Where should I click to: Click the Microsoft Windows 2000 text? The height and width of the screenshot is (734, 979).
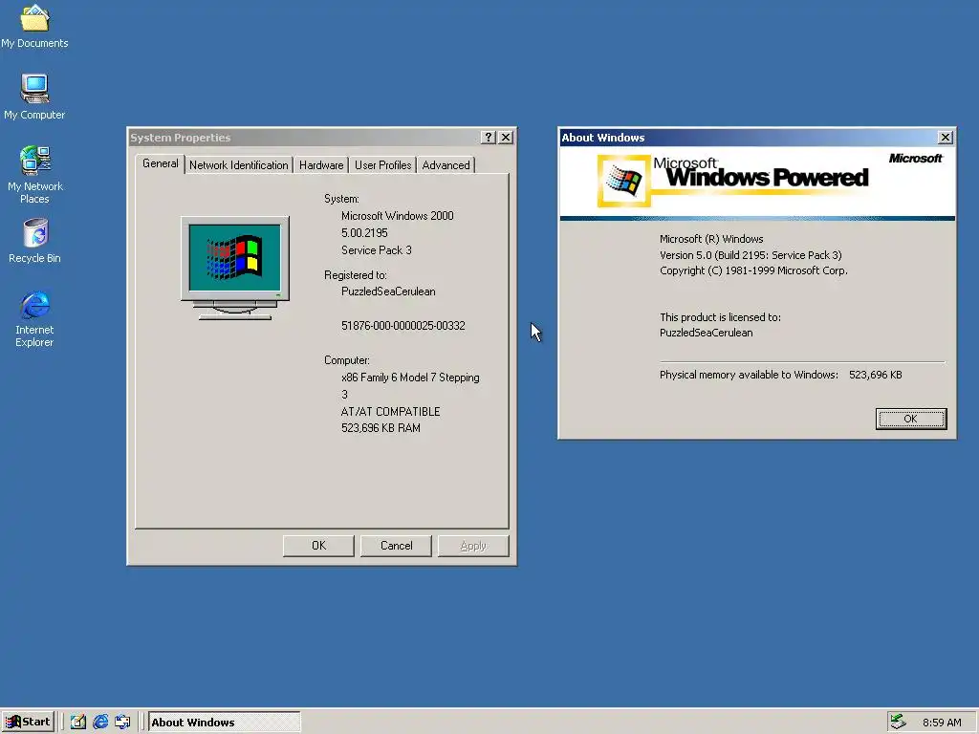397,216
